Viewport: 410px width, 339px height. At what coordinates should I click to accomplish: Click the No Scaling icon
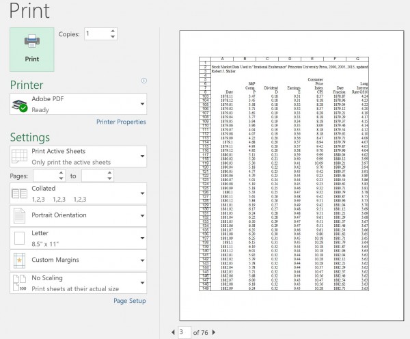pos(20,283)
